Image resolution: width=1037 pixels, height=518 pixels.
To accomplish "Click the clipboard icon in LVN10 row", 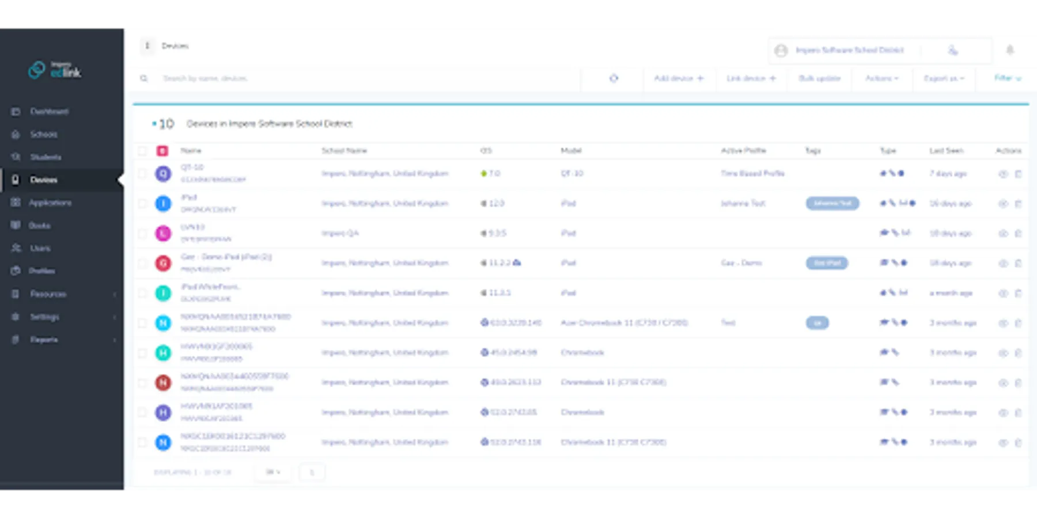I will click(x=1018, y=234).
